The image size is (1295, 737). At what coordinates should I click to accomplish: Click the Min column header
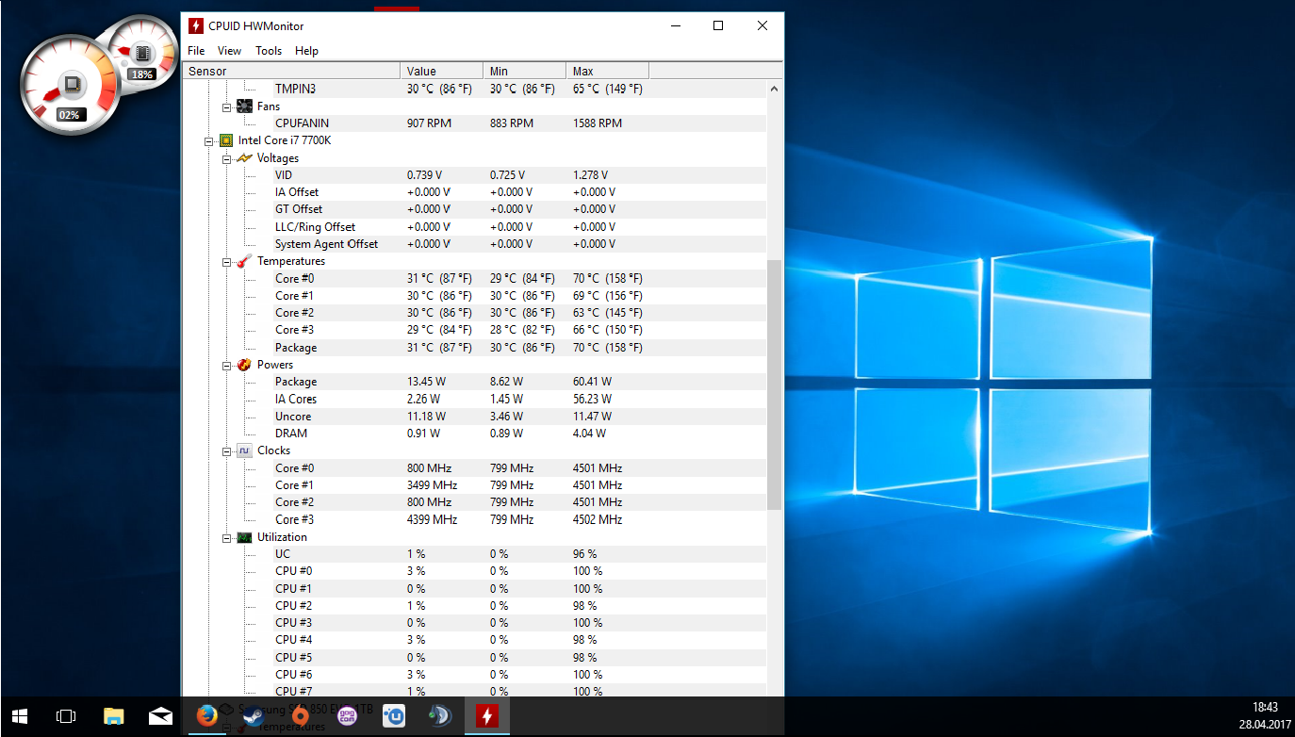pos(524,71)
